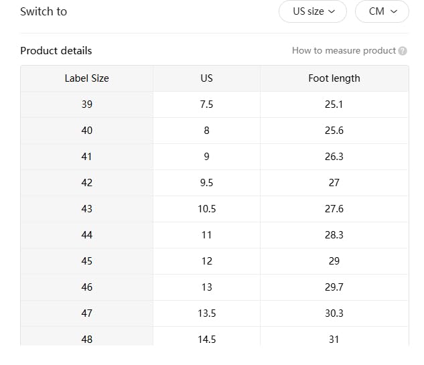Click the US size 7.5 cell
The height and width of the screenshot is (365, 424).
[206, 104]
